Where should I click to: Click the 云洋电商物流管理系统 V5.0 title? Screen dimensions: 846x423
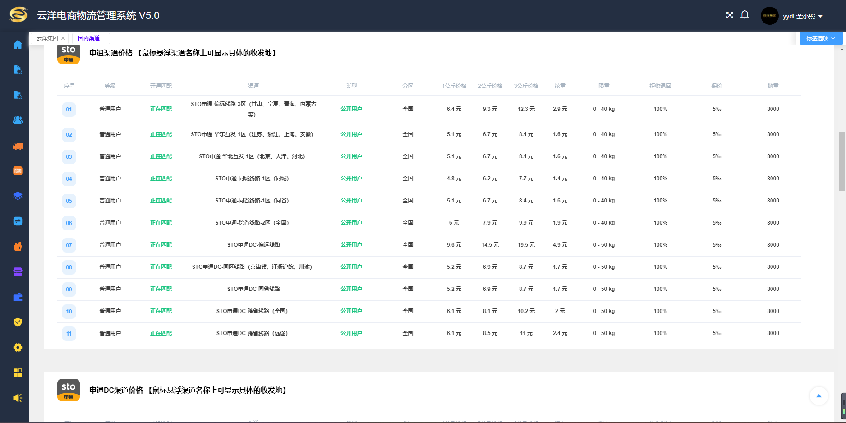(x=98, y=16)
